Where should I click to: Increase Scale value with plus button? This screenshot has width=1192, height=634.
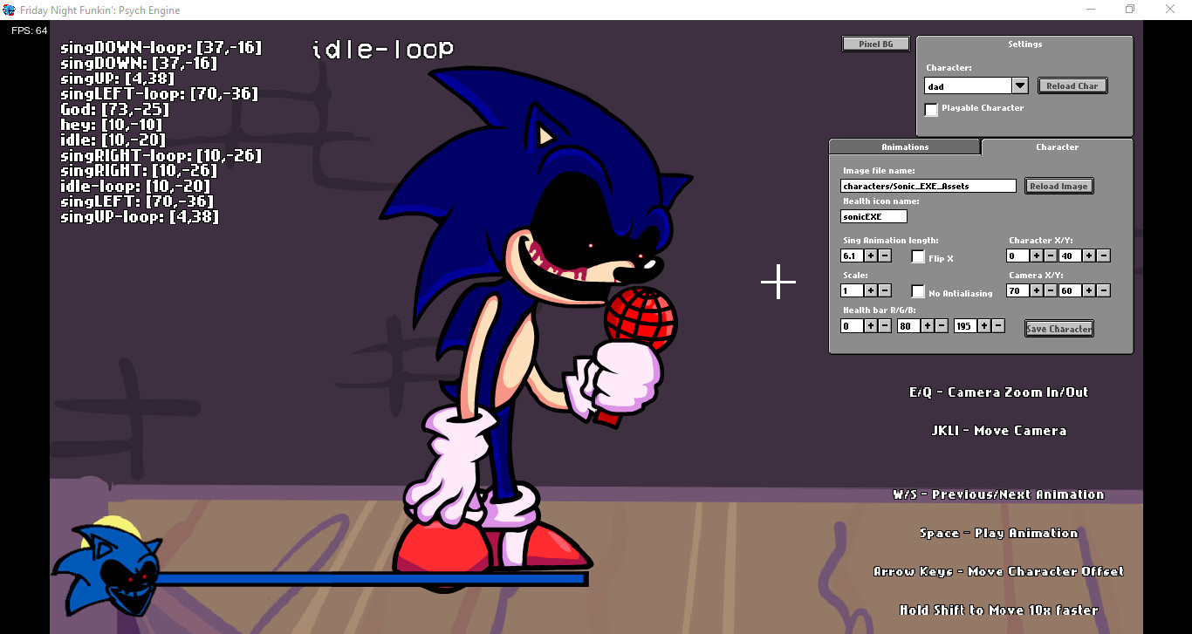coord(870,290)
